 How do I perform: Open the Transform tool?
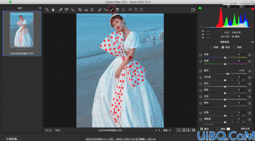pyautogui.click(x=92, y=10)
